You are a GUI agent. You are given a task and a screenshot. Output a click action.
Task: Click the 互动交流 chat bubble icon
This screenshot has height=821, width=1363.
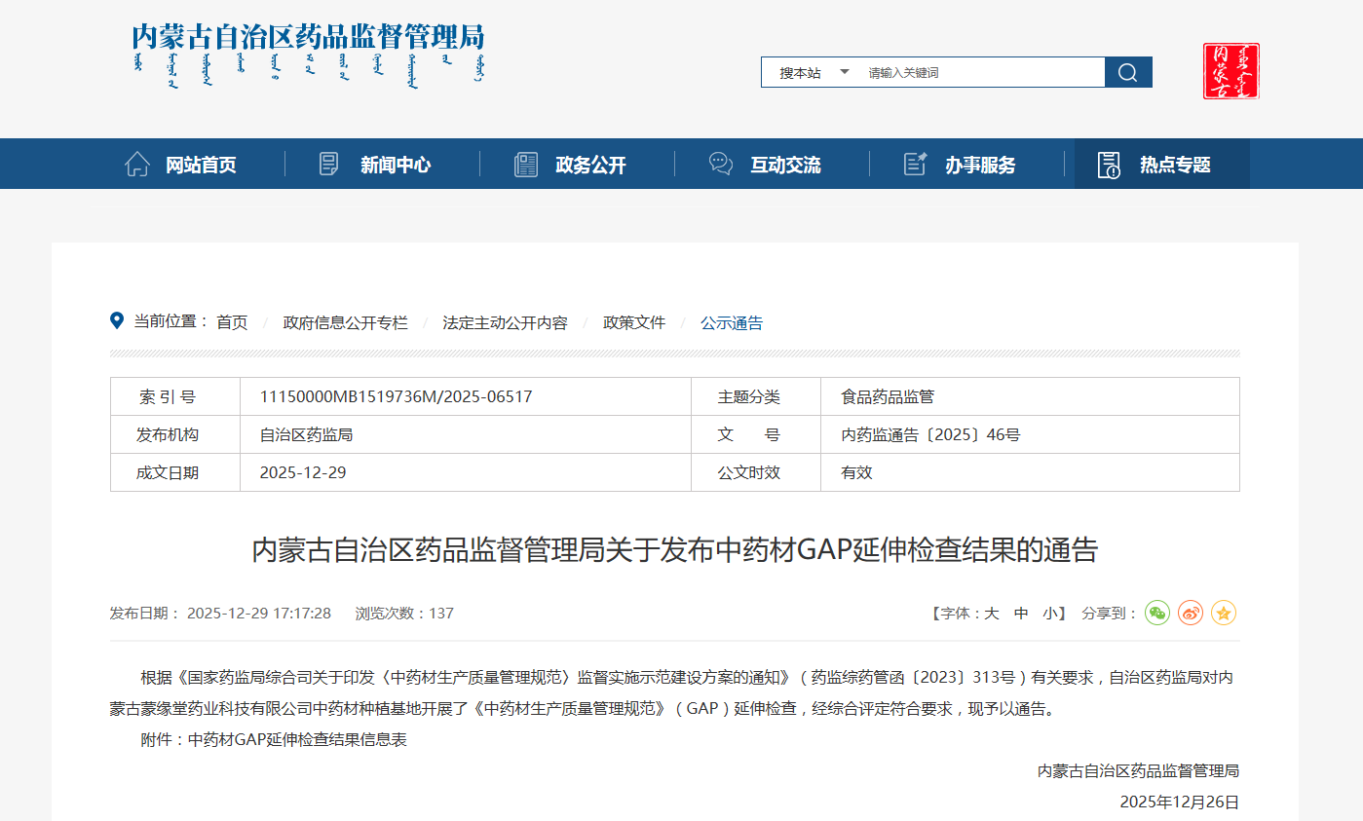721,164
